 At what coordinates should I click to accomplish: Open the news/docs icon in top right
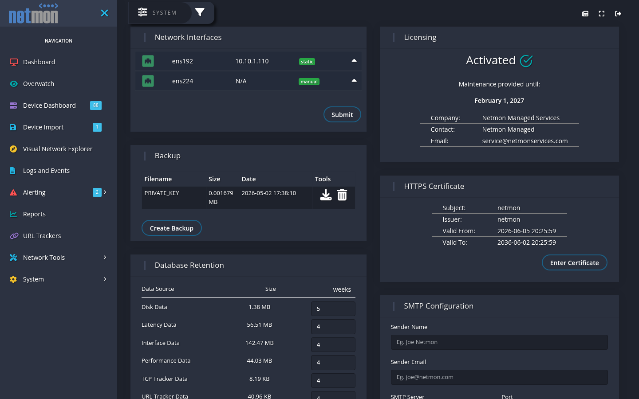pyautogui.click(x=585, y=14)
